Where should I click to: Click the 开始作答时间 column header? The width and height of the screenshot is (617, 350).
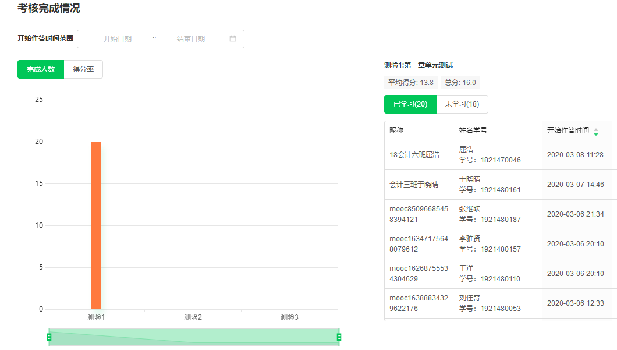pyautogui.click(x=568, y=130)
